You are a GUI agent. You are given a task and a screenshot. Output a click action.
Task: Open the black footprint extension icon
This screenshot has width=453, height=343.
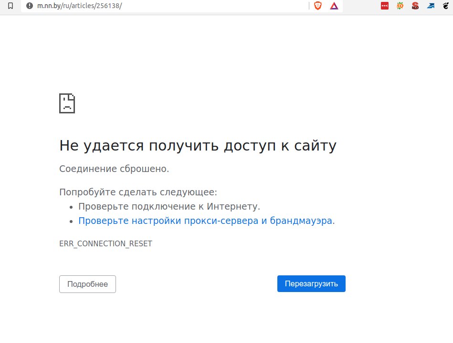pyautogui.click(x=446, y=6)
